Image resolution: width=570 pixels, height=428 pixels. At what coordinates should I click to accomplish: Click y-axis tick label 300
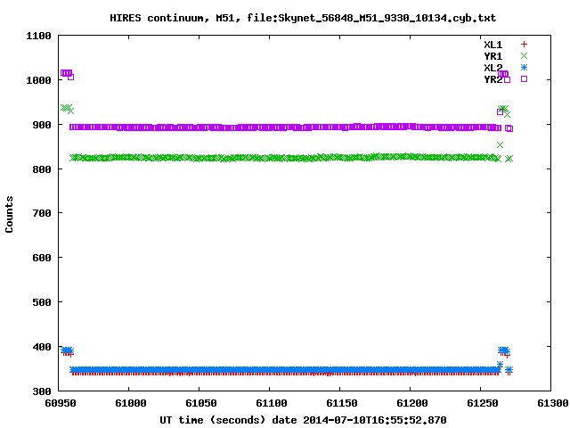click(x=42, y=391)
